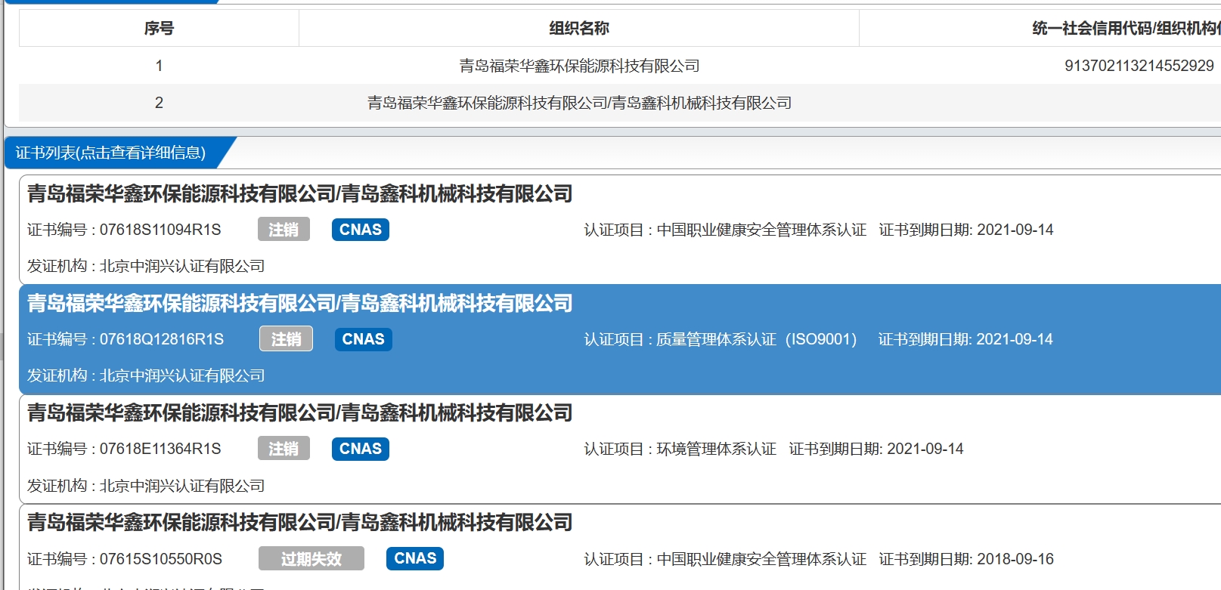1221x590 pixels.
Task: Open the 证书列表 tab header
Action: pyautogui.click(x=111, y=153)
